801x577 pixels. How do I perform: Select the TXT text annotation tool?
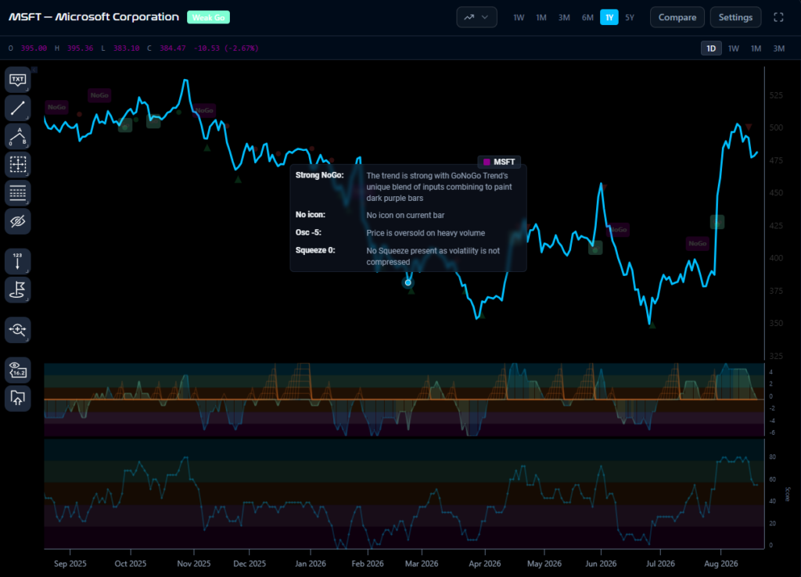18,80
